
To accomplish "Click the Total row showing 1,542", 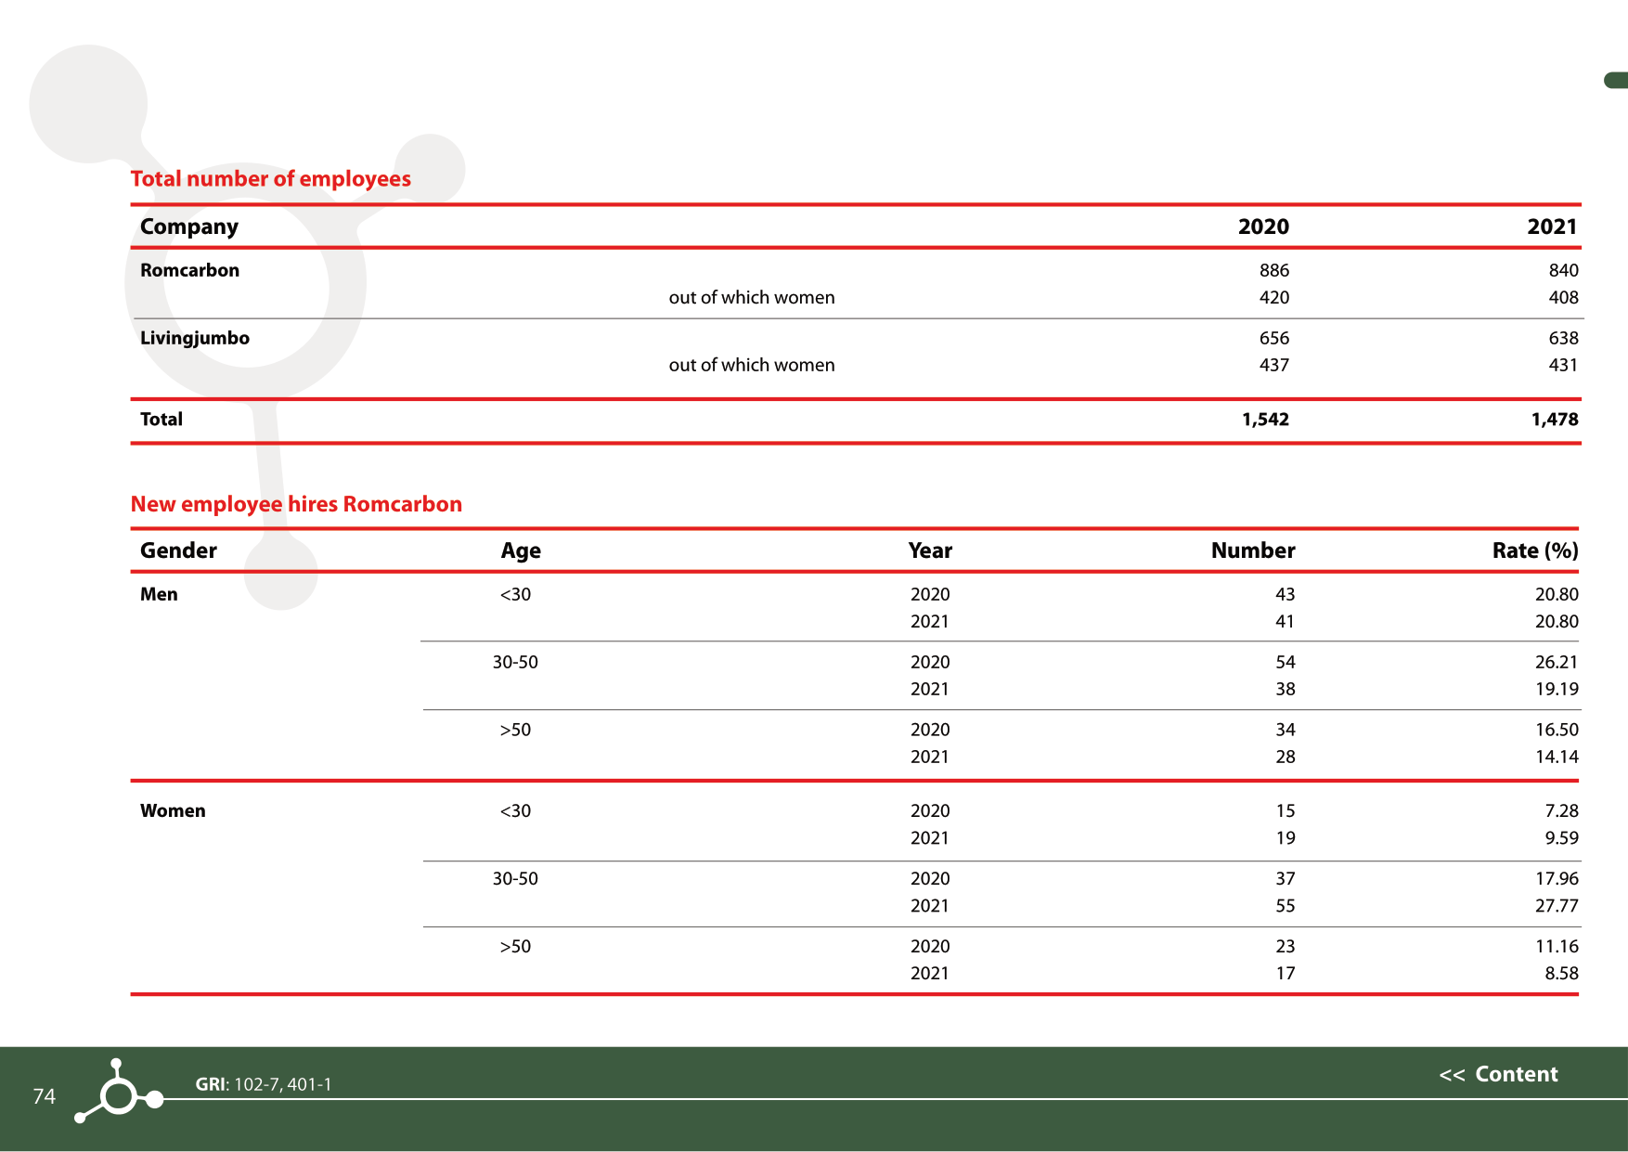I will (x=1265, y=419).
